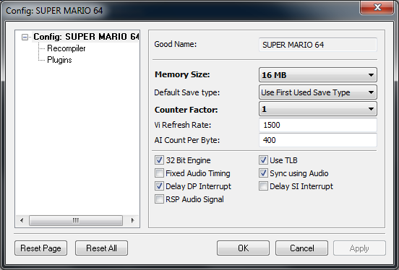399x270 pixels.
Task: Enable RSP Audio Signal
Action: [159, 199]
